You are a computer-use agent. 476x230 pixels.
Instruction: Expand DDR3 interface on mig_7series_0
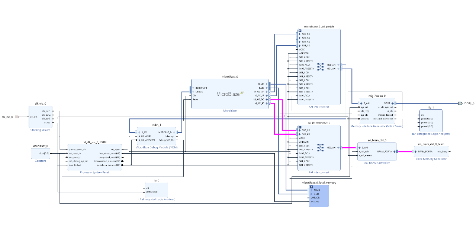click(392, 103)
